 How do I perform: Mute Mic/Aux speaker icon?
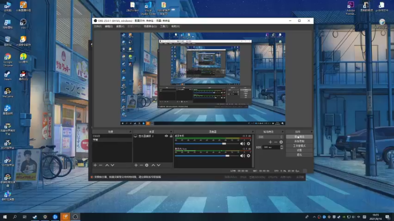click(242, 156)
